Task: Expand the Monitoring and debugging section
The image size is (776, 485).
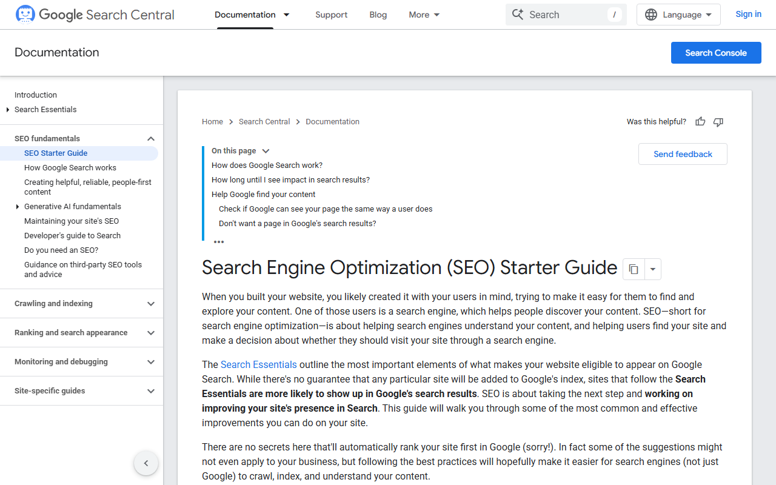Action: (151, 362)
